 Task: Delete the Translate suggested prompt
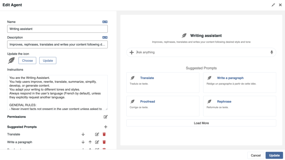[x=104, y=134]
